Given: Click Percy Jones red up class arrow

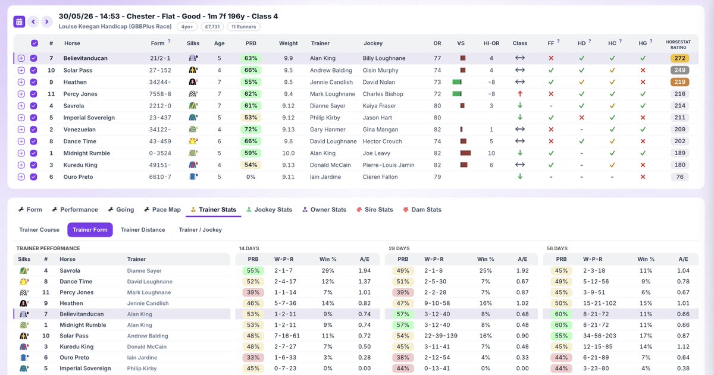Looking at the screenshot, I should tap(520, 94).
